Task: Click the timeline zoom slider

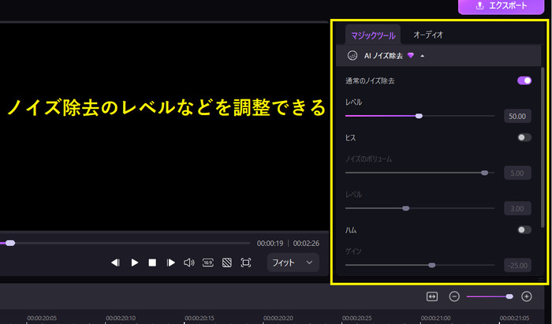Action: (490, 296)
